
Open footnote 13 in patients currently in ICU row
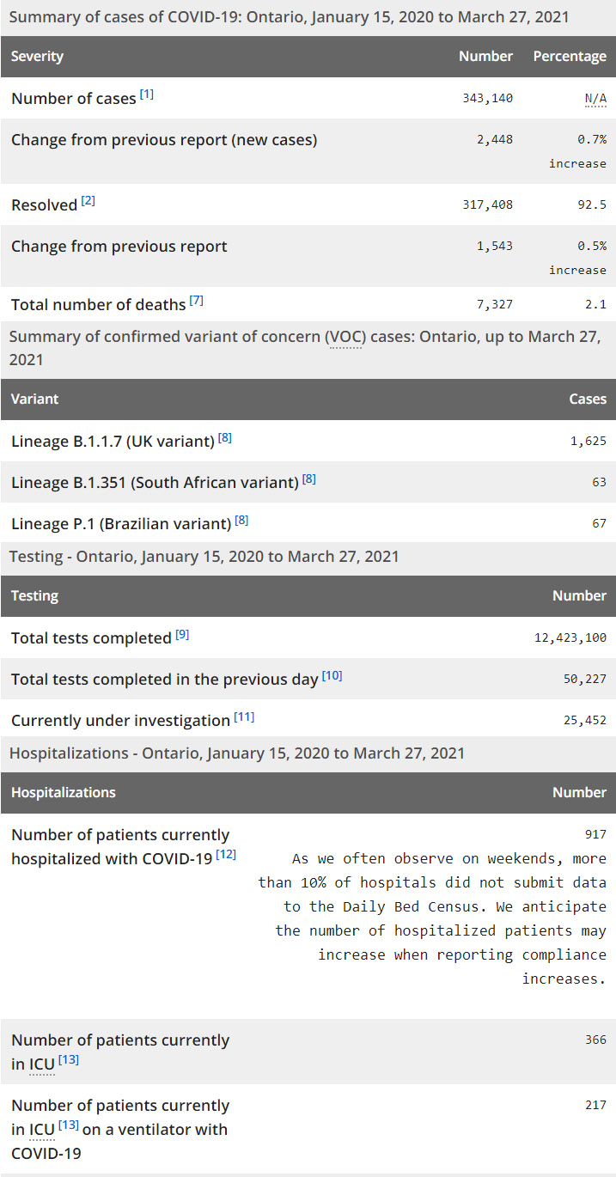[x=69, y=1060]
